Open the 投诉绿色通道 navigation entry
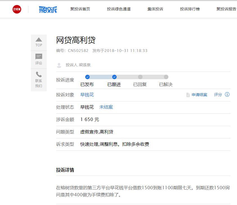237x205 pixels. (118, 9)
